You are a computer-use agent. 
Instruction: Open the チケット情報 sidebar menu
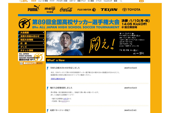tap(31, 50)
